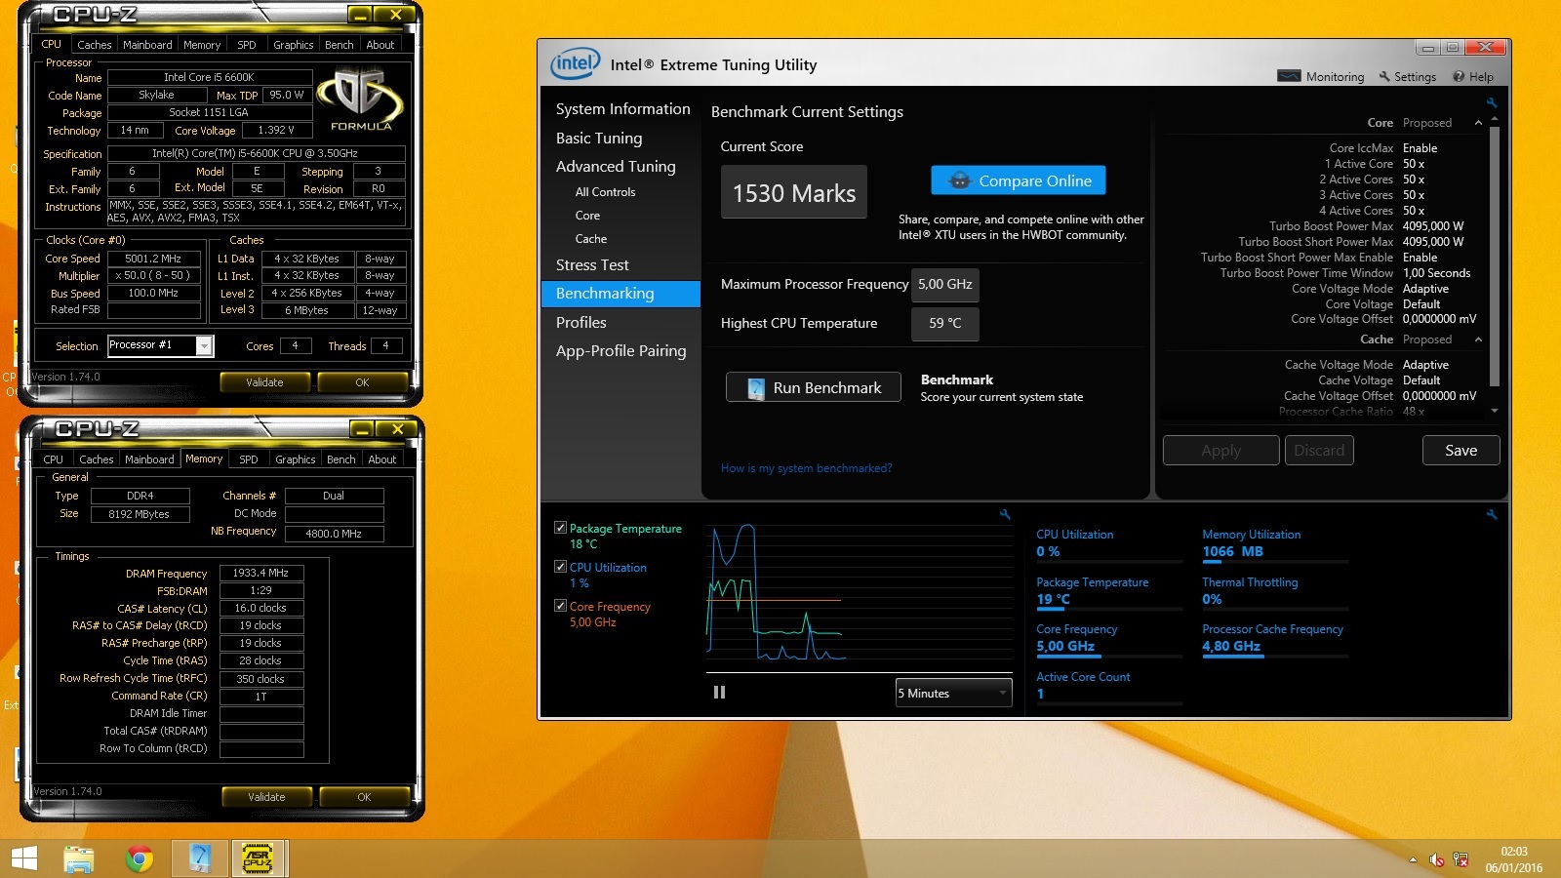Click Save button in XTU
This screenshot has height=878, width=1561.
pos(1461,451)
